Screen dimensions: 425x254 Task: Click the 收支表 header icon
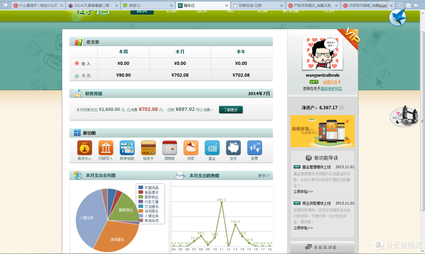tap(79, 42)
